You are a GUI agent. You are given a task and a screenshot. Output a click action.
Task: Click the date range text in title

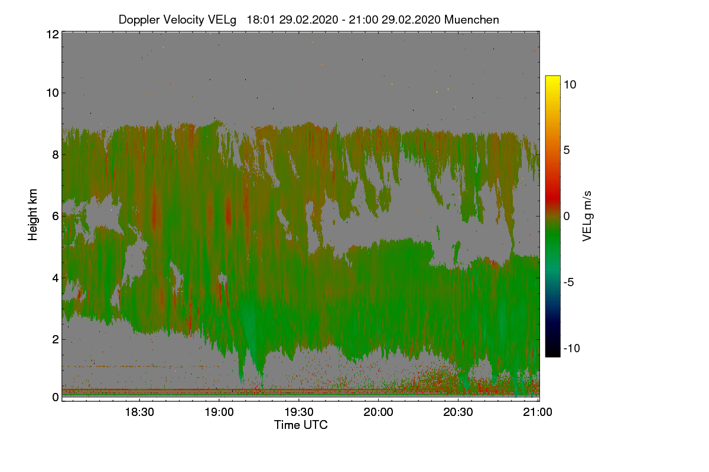(x=343, y=19)
